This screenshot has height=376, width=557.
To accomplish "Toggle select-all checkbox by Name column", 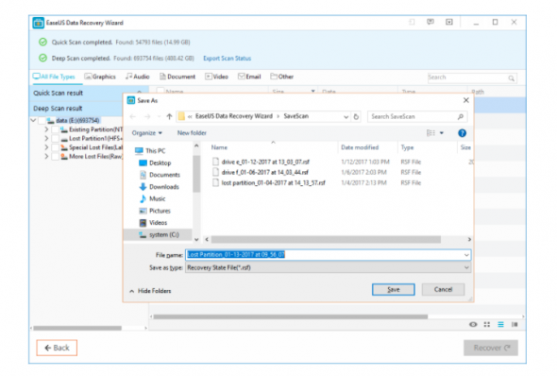I will [160, 91].
